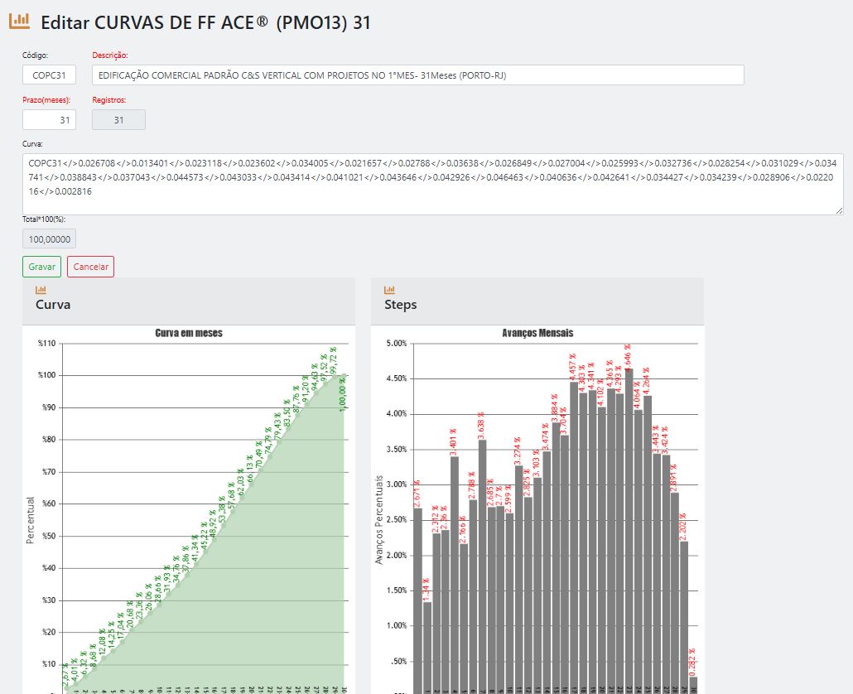This screenshot has width=853, height=694.
Task: Click the small chart icon above Curva heading
Action: pos(41,290)
